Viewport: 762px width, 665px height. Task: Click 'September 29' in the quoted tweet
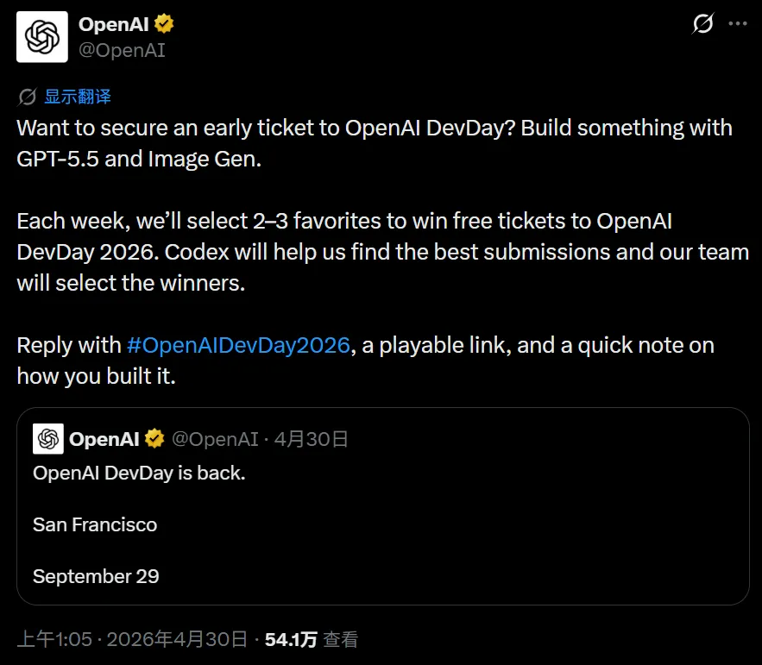coord(96,577)
